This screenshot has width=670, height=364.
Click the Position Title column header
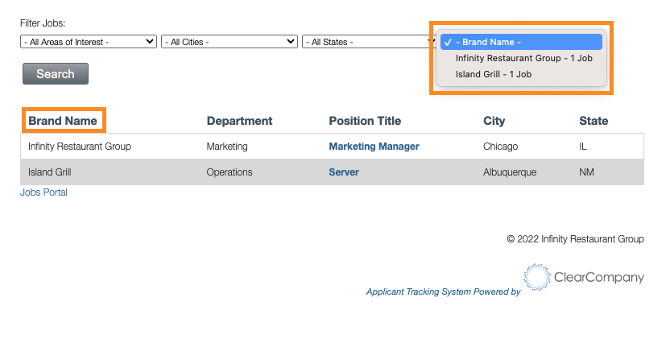pyautogui.click(x=365, y=121)
